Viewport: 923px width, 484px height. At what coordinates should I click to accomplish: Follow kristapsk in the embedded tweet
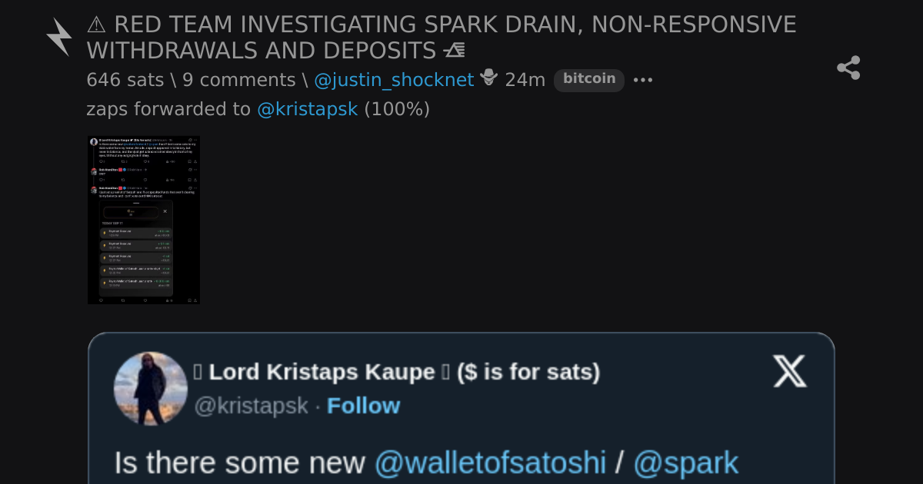[363, 406]
